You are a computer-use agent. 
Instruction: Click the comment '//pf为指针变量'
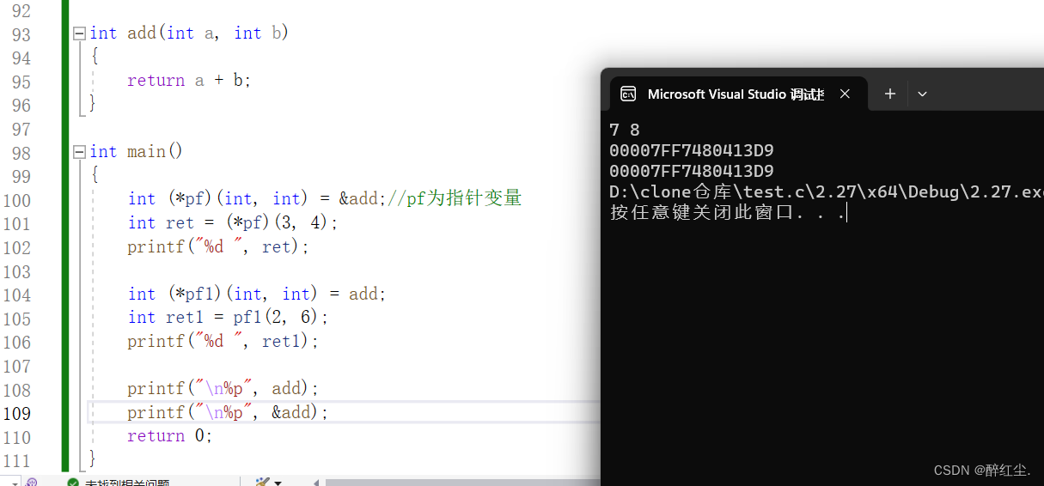(x=455, y=198)
